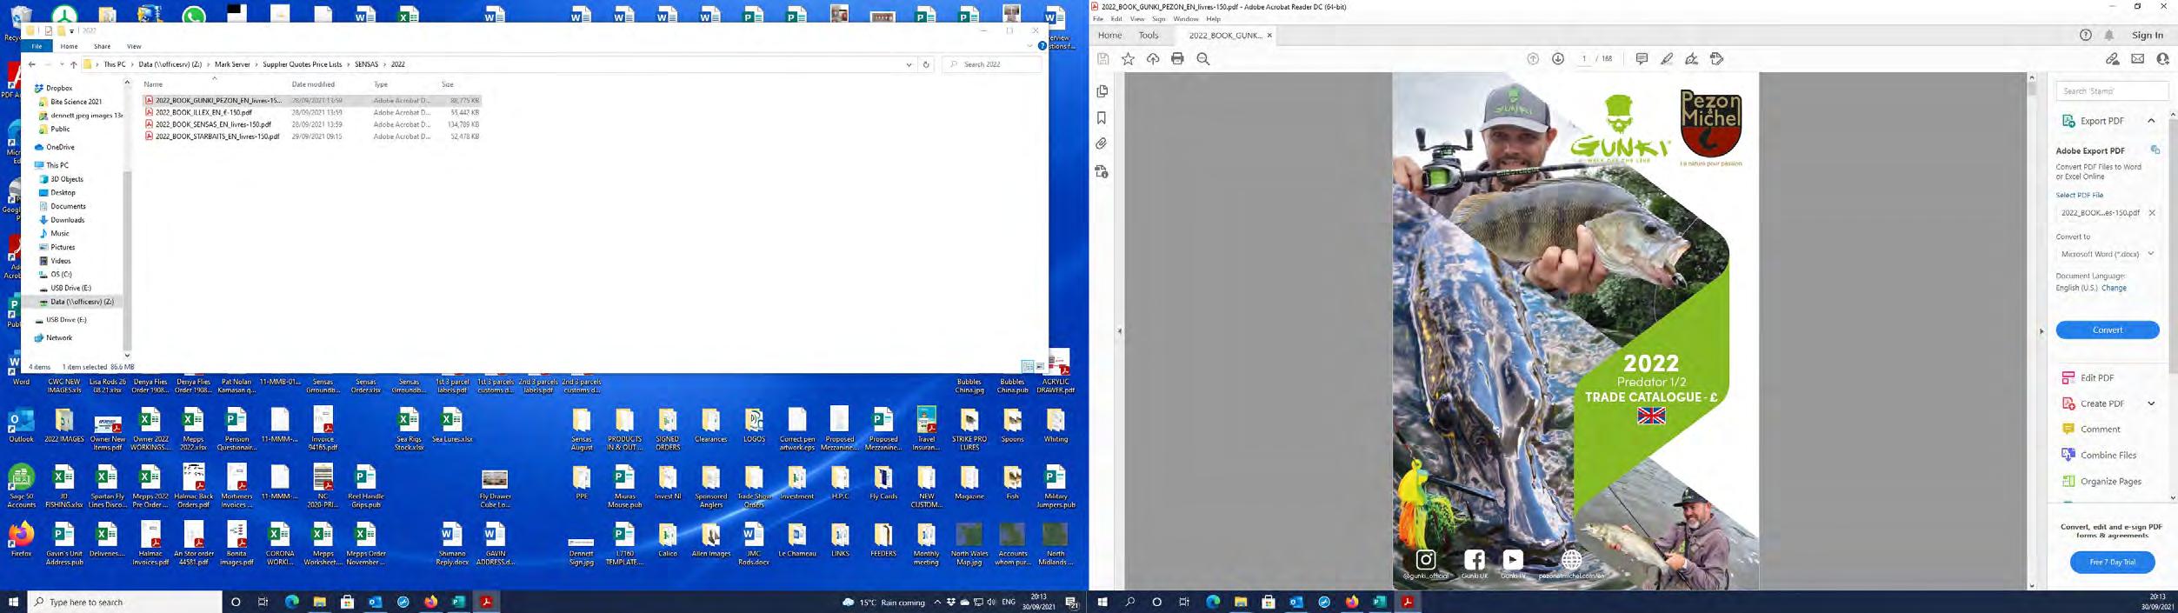Click Sign In in Acrobat

tap(2148, 36)
